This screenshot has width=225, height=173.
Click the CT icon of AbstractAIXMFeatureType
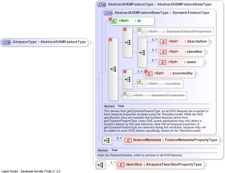tap(102, 5)
